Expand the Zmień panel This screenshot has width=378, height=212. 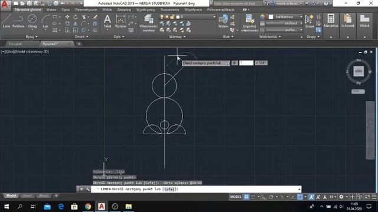pos(82,37)
